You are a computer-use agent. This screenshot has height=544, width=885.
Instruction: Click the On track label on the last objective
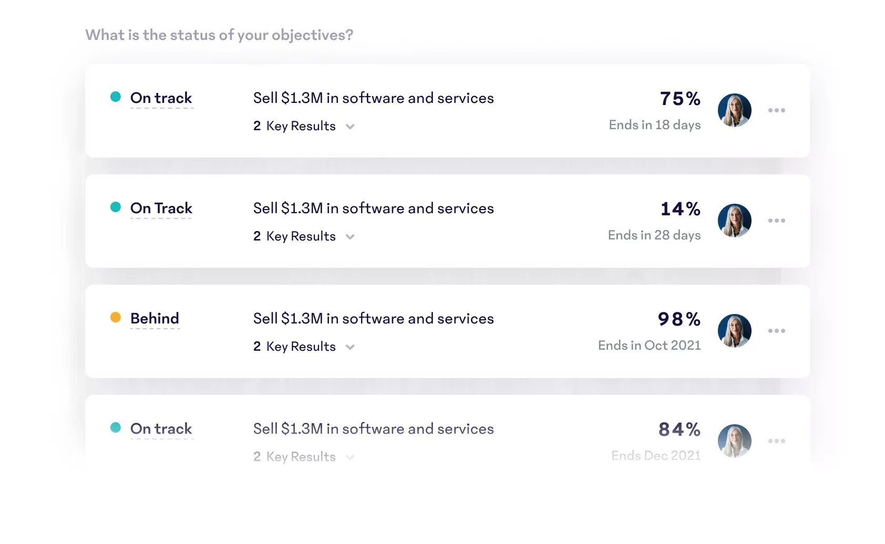pyautogui.click(x=161, y=428)
